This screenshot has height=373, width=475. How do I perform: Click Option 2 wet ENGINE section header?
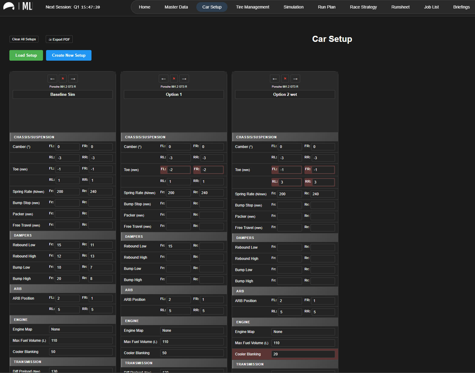pos(285,322)
